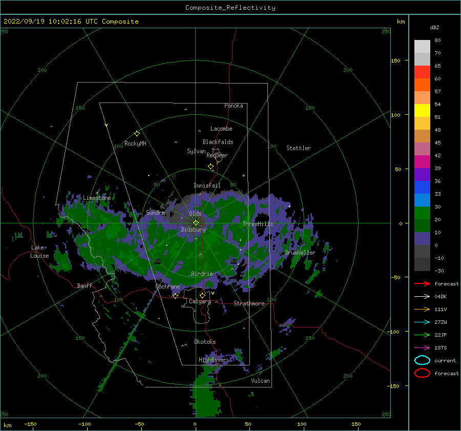Click the red forecast arrow legend icon

pyautogui.click(x=422, y=283)
